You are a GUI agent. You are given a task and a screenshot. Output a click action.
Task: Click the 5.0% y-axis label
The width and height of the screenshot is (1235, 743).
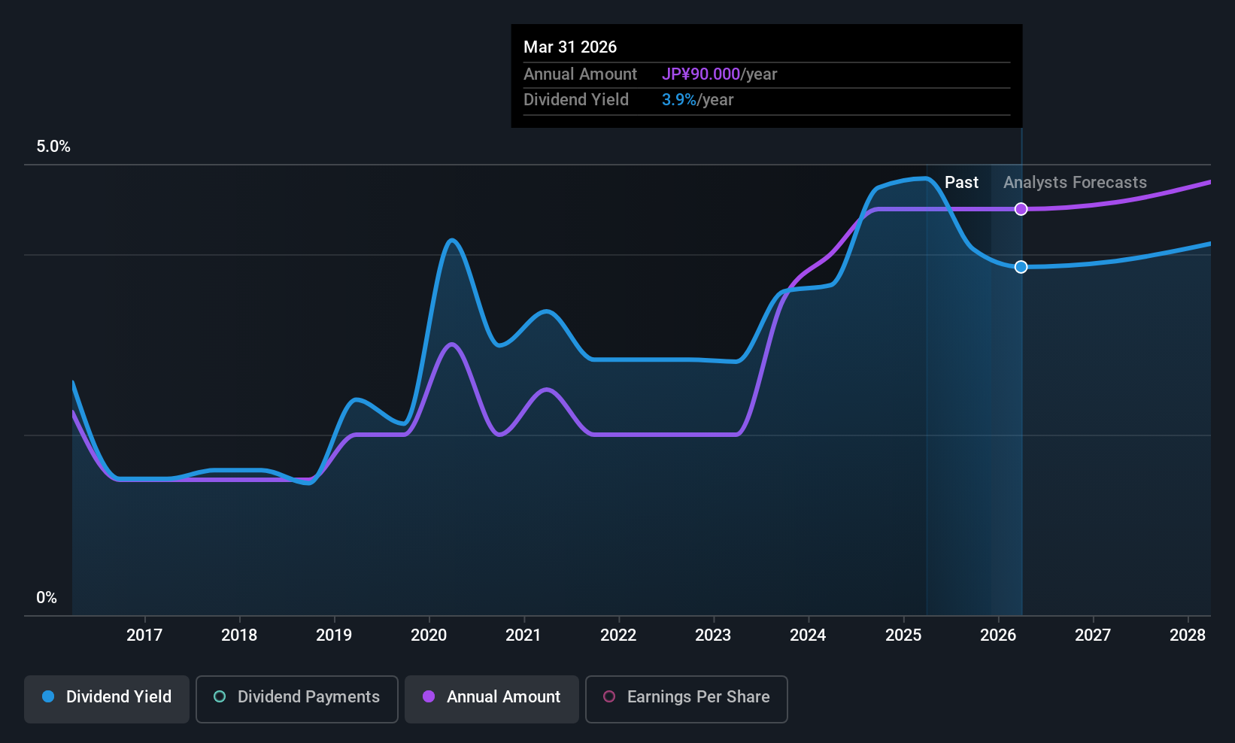pyautogui.click(x=53, y=147)
